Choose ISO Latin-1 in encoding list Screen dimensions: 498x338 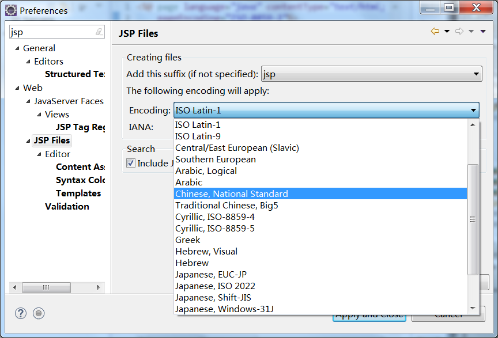coord(320,125)
